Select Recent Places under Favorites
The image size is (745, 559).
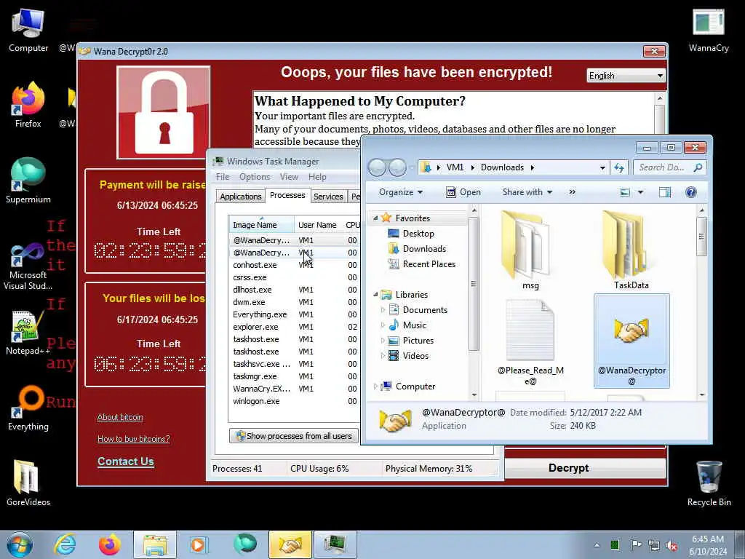pos(429,263)
